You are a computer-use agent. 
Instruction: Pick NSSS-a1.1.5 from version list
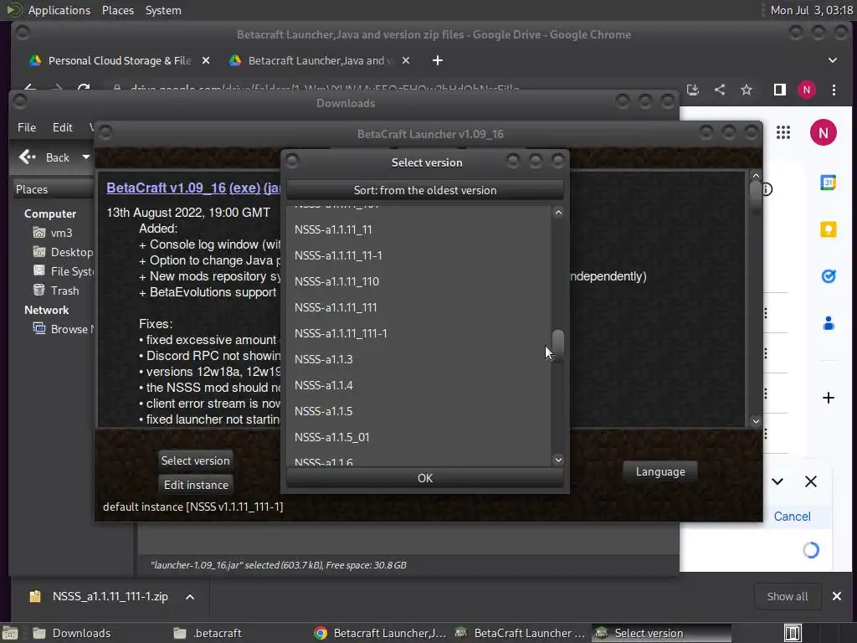(418, 411)
